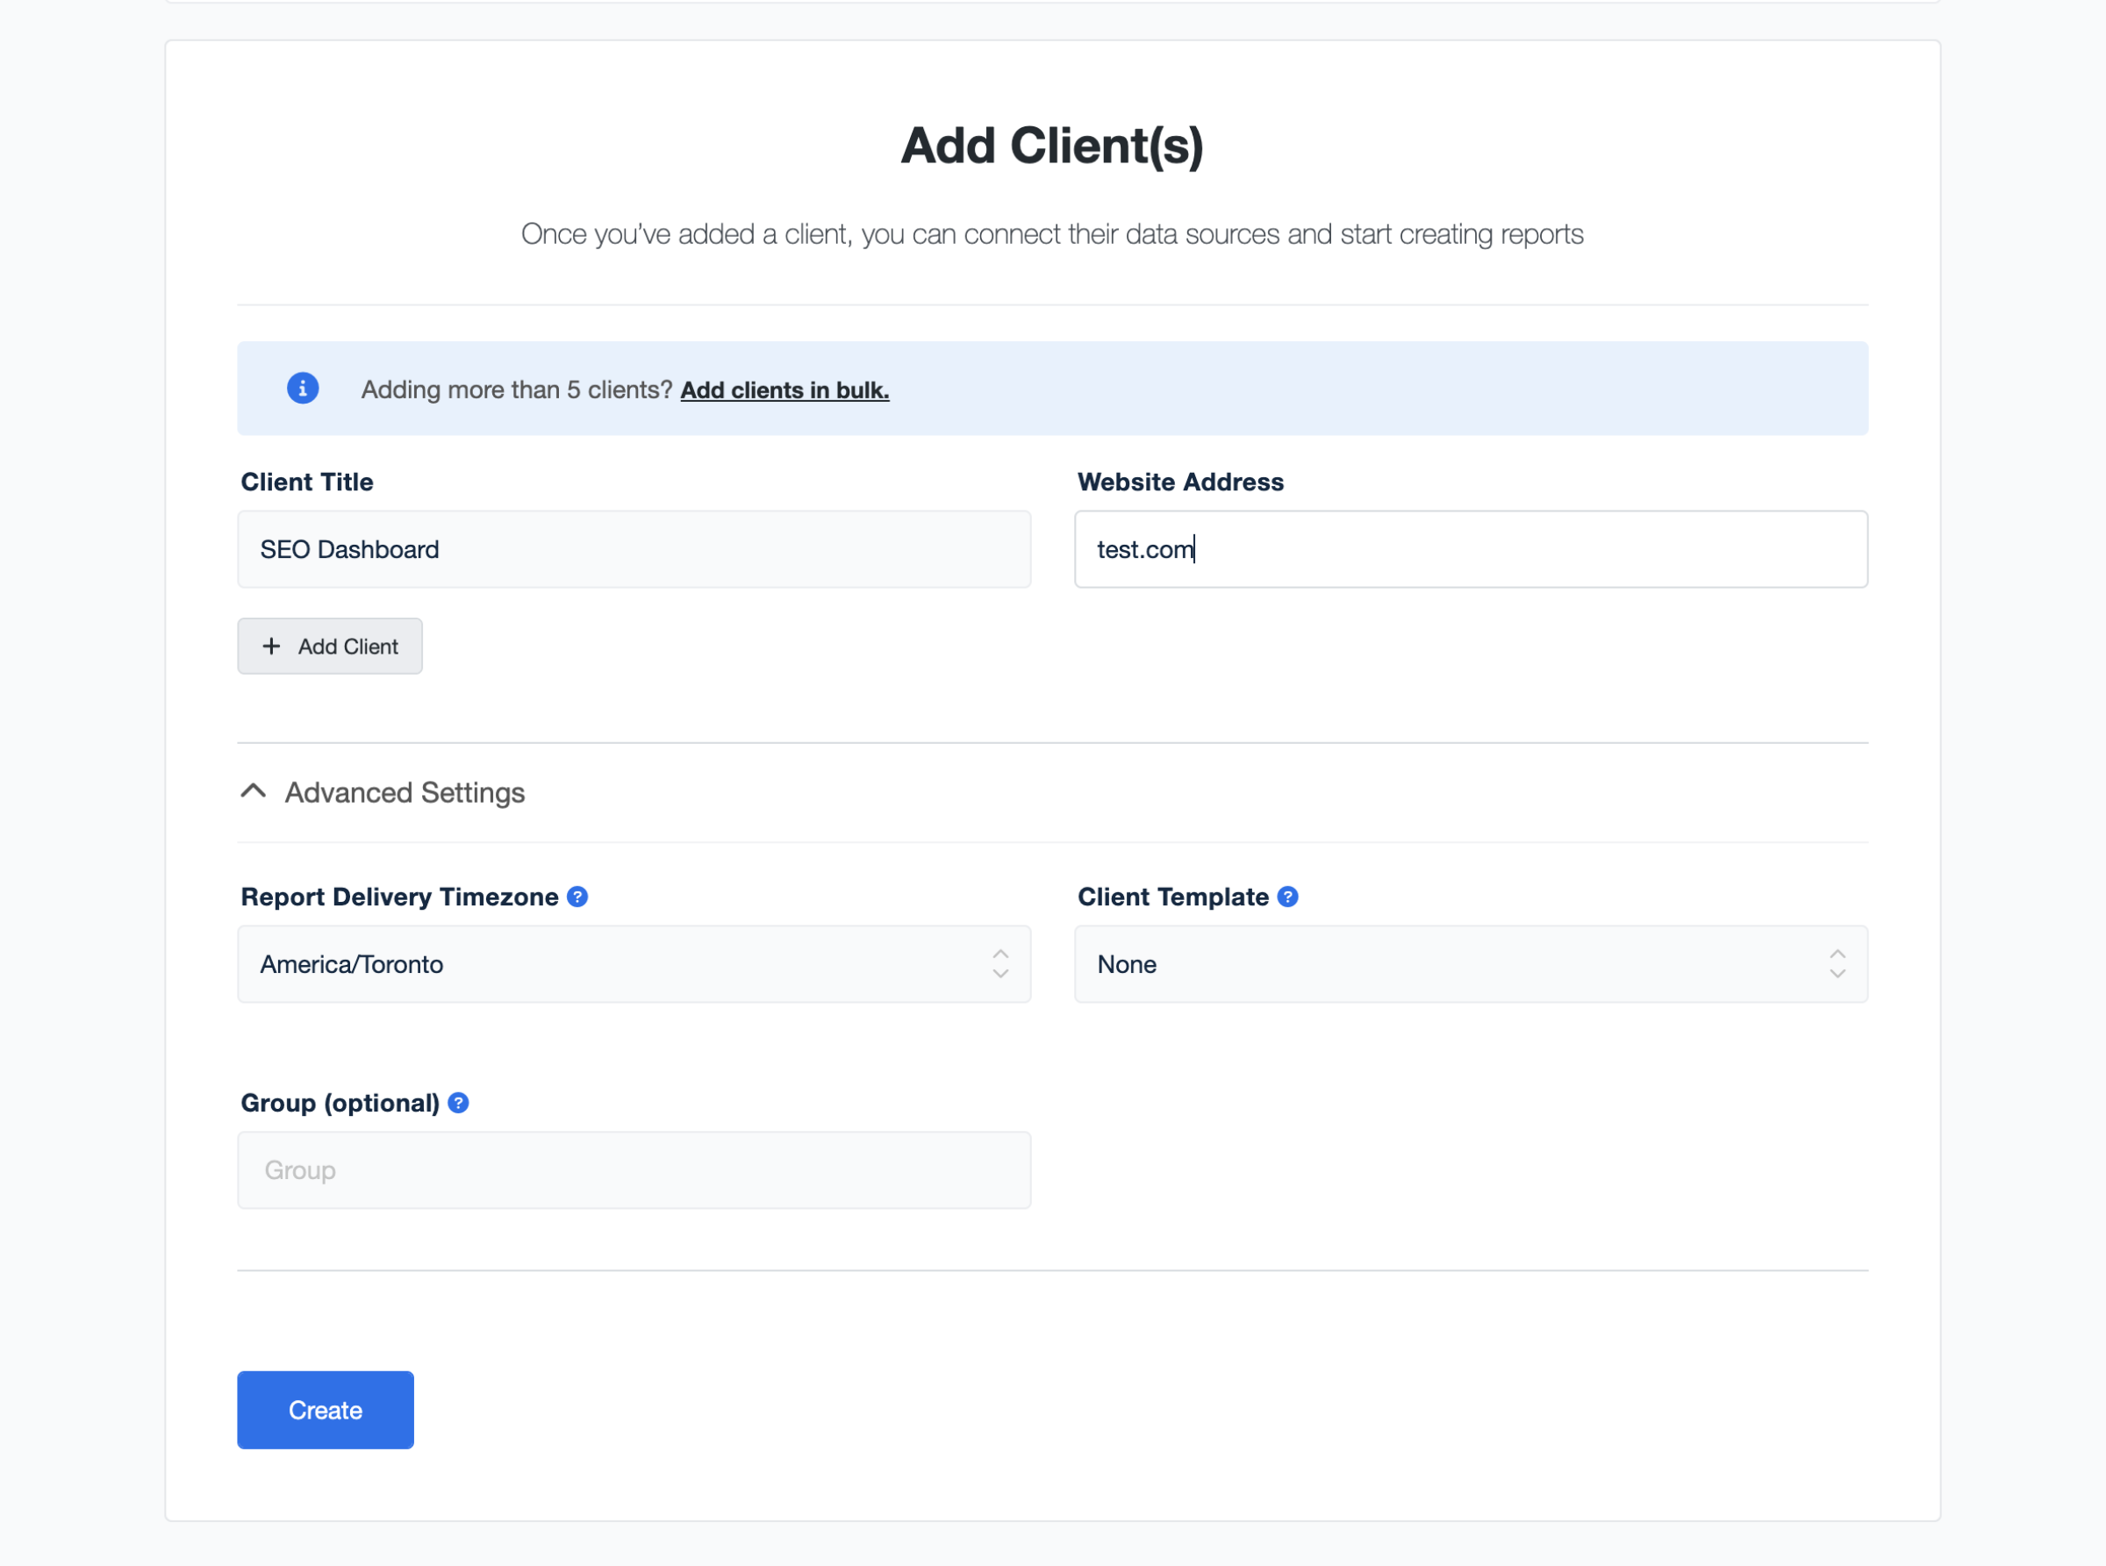The width and height of the screenshot is (2106, 1566).
Task: Click the Add Client button
Action: click(330, 646)
